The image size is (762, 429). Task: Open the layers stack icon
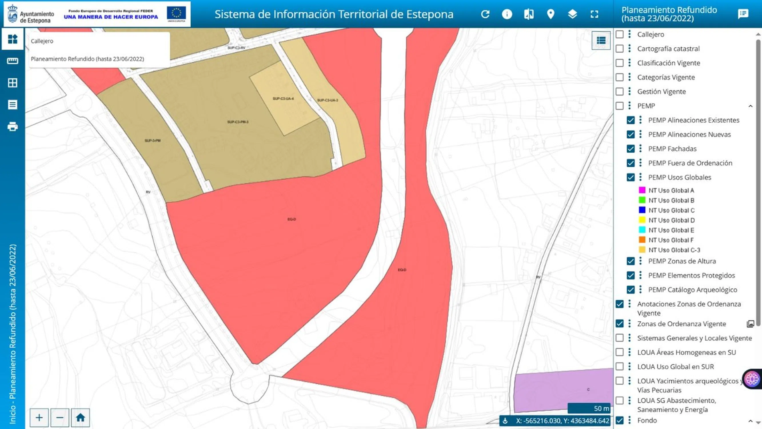573,14
